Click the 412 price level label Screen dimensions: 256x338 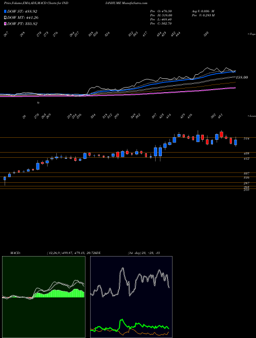click(246, 159)
